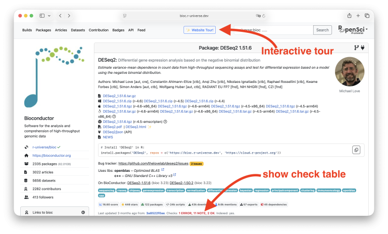The image size is (388, 234).
Task: Click the reload page icon in address bar
Action: point(264,16)
